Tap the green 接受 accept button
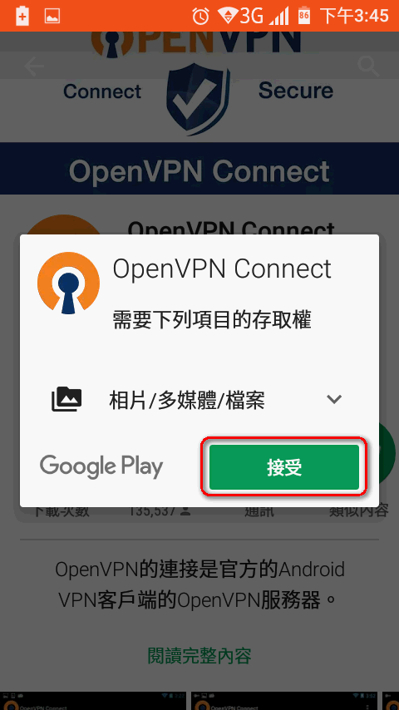399x710 pixels. click(x=284, y=467)
